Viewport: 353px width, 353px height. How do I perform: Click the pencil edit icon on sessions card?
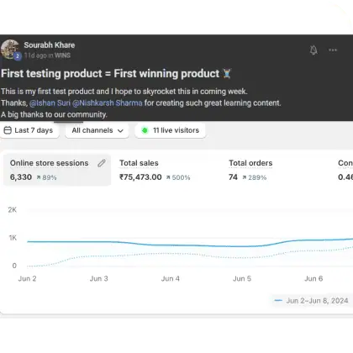[102, 163]
